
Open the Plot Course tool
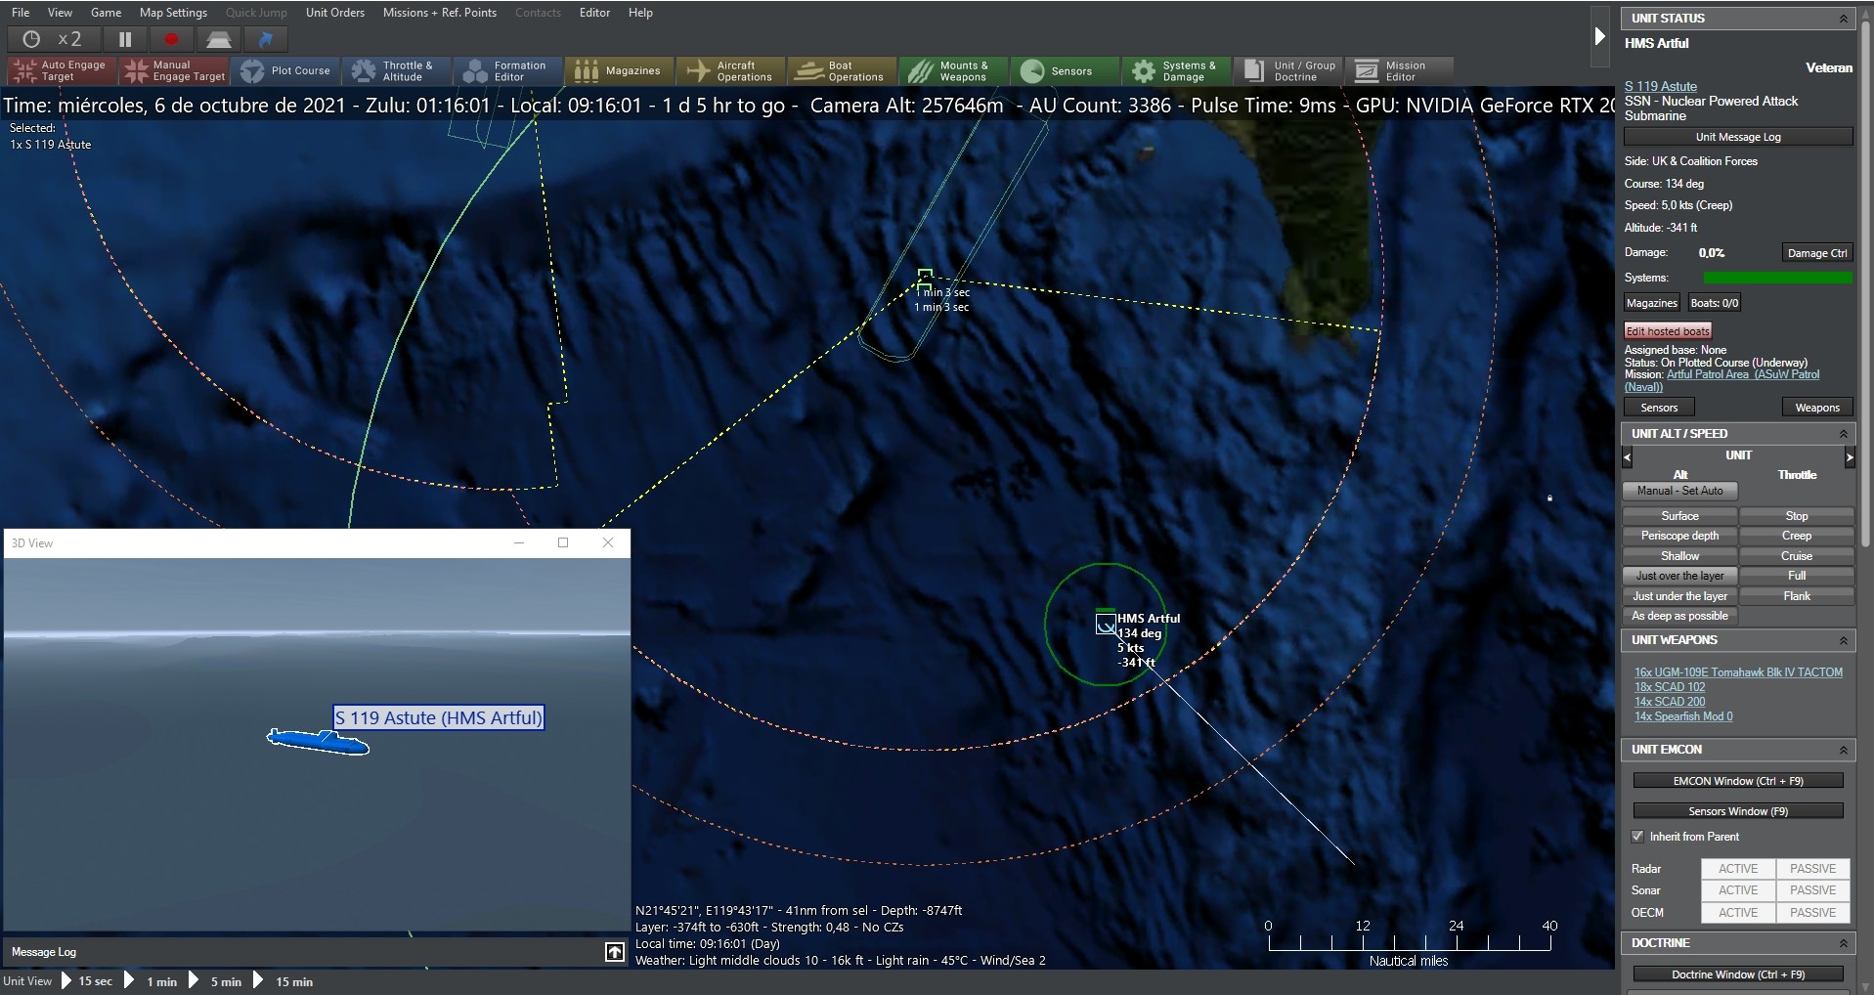pyautogui.click(x=286, y=70)
